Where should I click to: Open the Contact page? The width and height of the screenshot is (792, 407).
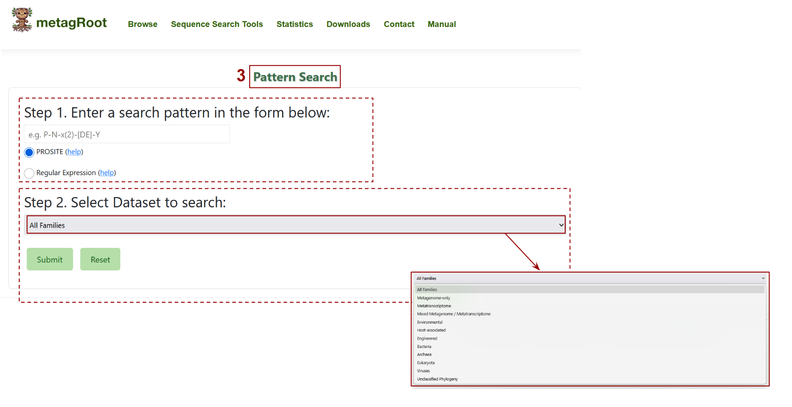(x=399, y=24)
